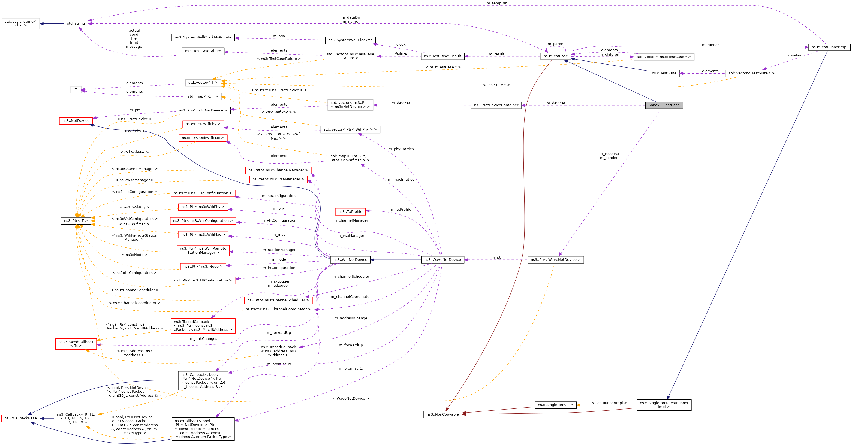Open the ns3::TestRunnerImpl node

[829, 47]
